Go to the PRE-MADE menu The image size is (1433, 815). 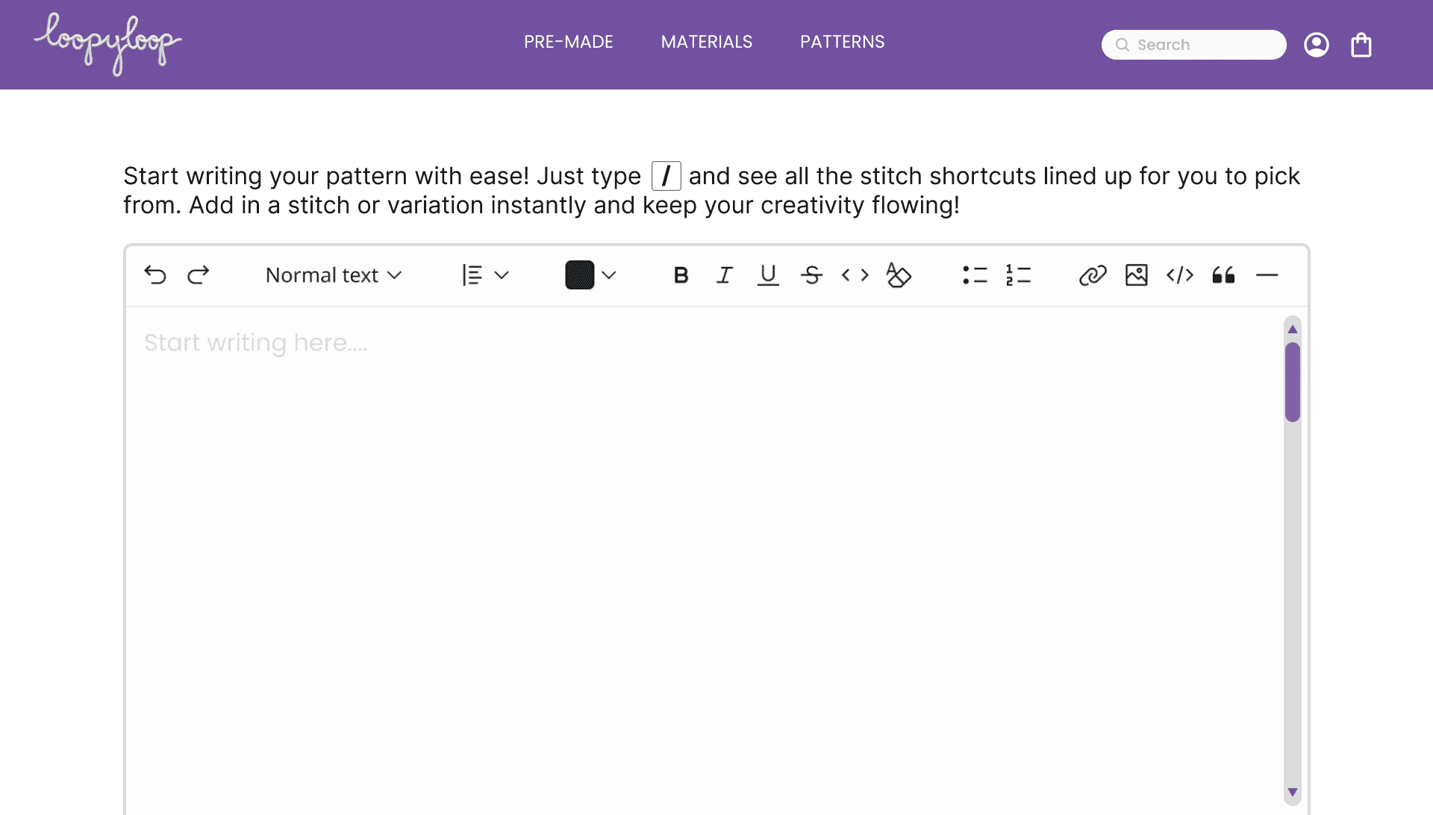click(568, 42)
